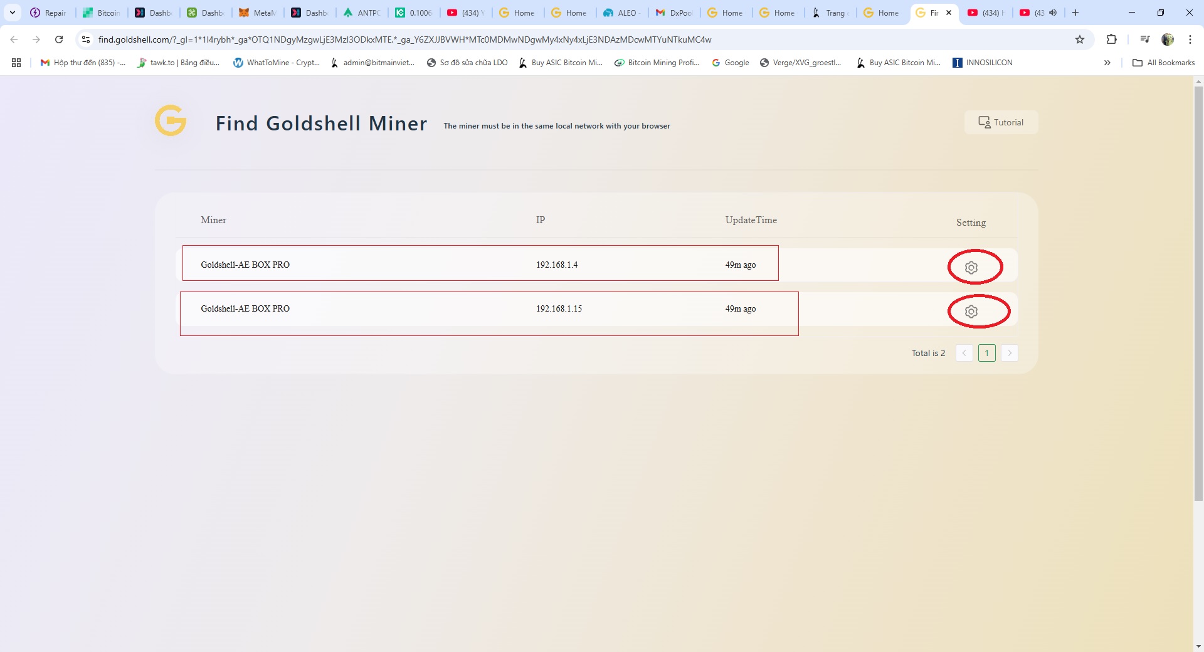
Task: Click IP address 192.168.1.15
Action: 559,308
